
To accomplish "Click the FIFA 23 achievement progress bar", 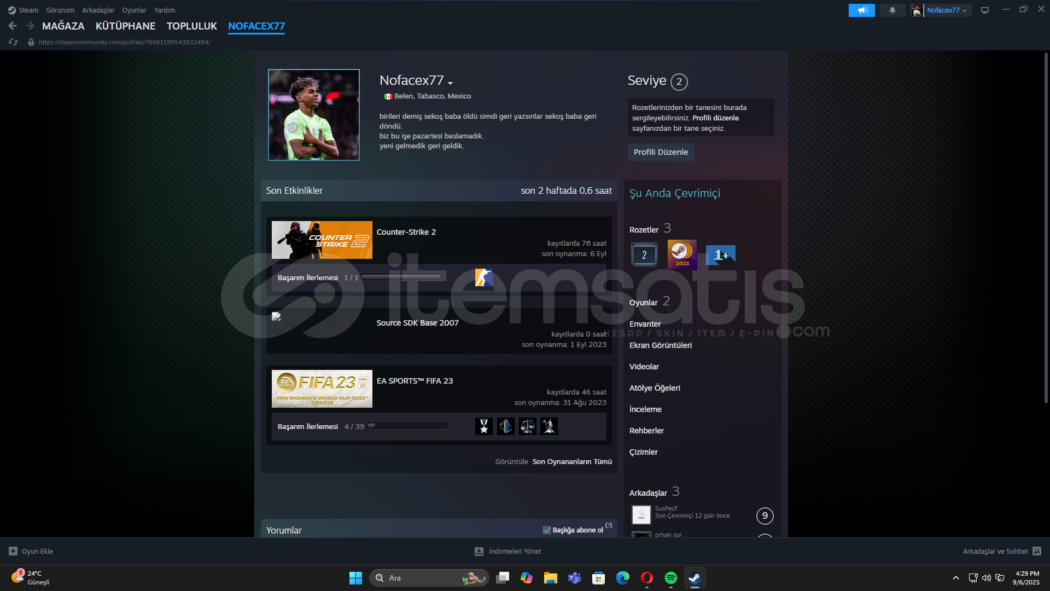I will pos(407,426).
